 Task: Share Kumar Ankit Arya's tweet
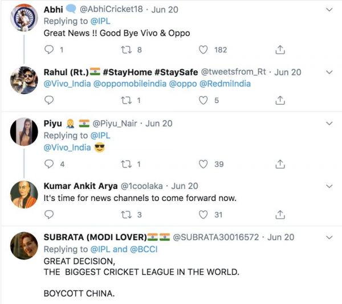(280, 215)
